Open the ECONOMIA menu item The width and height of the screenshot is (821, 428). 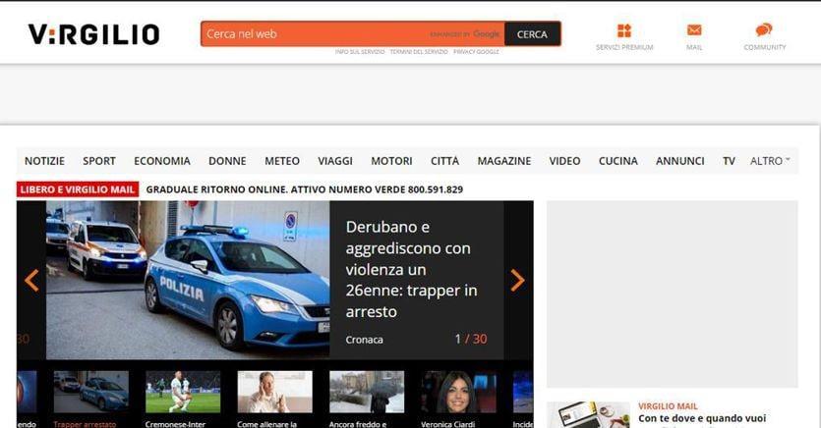pyautogui.click(x=162, y=161)
